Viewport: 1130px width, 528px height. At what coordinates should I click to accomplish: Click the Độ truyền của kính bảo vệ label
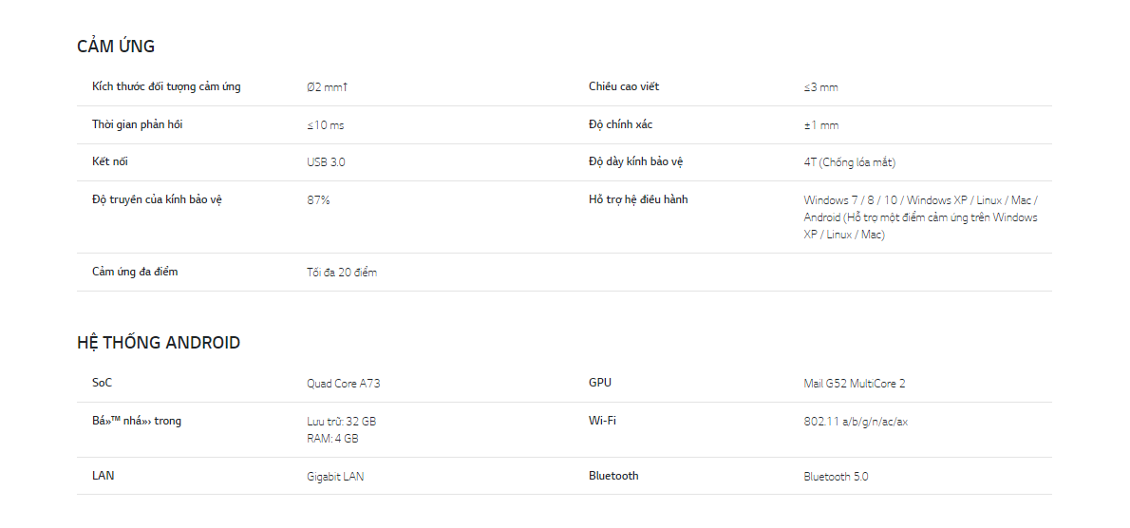point(157,199)
